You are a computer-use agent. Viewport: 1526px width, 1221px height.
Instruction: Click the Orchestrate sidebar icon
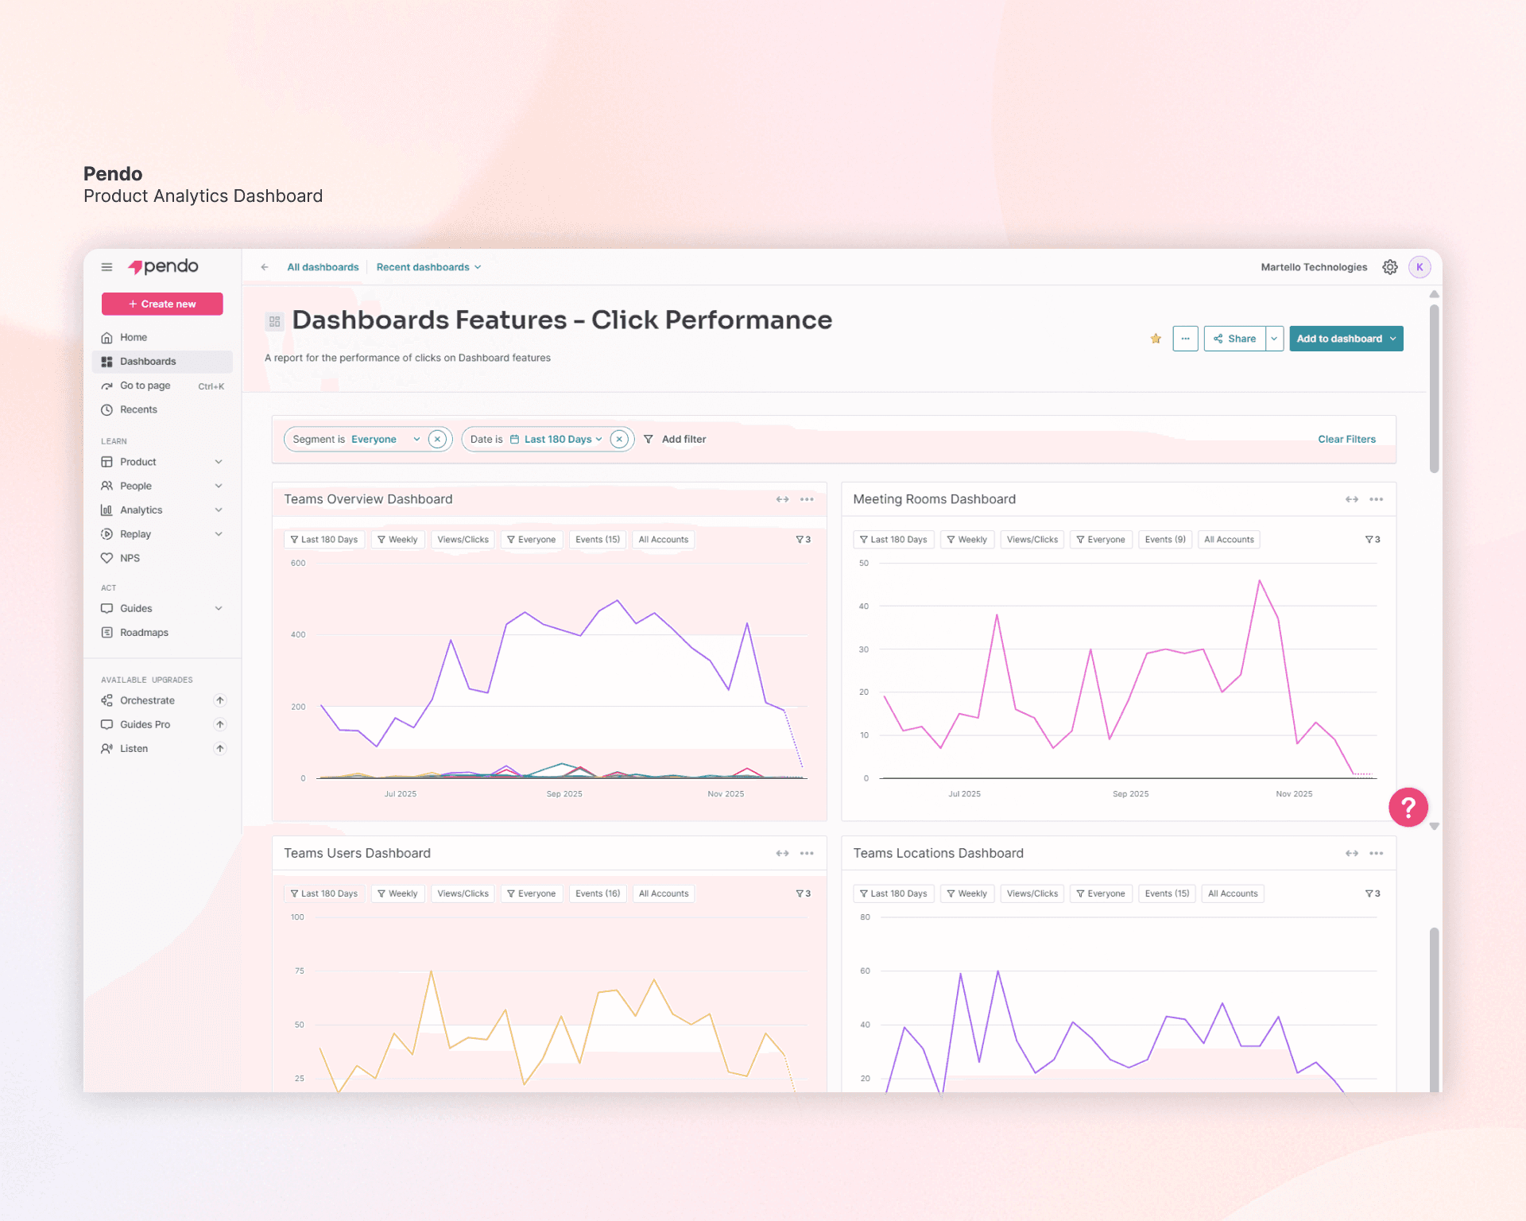click(x=107, y=700)
